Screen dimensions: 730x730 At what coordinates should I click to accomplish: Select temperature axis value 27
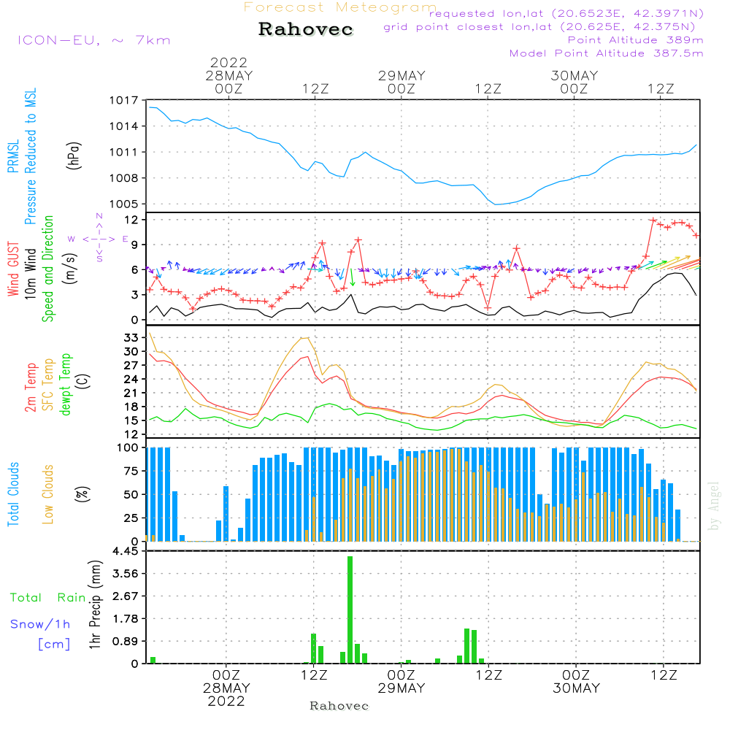[x=131, y=366]
